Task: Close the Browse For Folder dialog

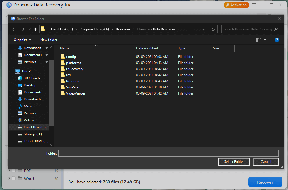Action: click(279, 19)
